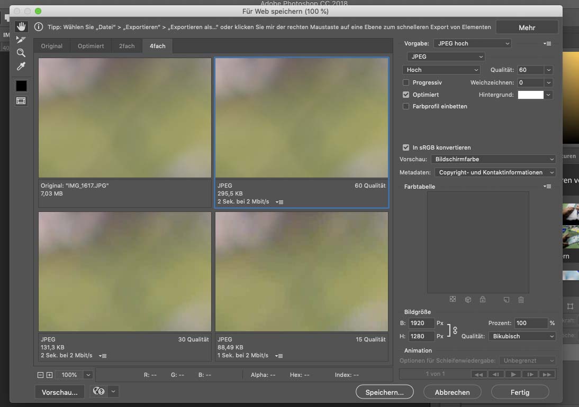Screen dimensions: 579x407
Task: Open the 100% zoom level dropdown
Action: (x=88, y=375)
